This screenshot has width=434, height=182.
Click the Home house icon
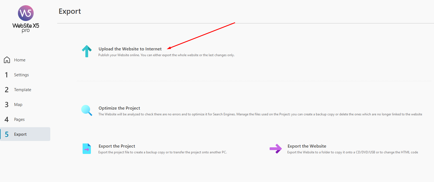coord(7,60)
